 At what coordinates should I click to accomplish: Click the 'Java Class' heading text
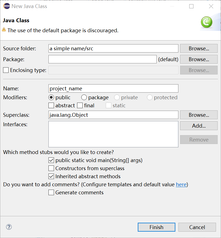tap(16, 20)
